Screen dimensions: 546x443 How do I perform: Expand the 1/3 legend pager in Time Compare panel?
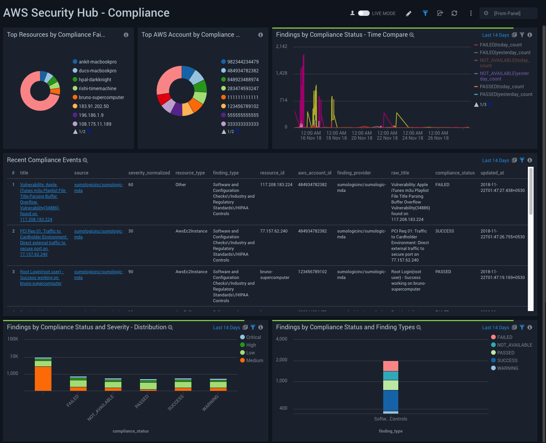click(481, 104)
